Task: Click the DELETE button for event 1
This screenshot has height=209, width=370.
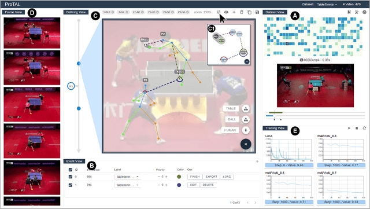Action: coord(208,185)
